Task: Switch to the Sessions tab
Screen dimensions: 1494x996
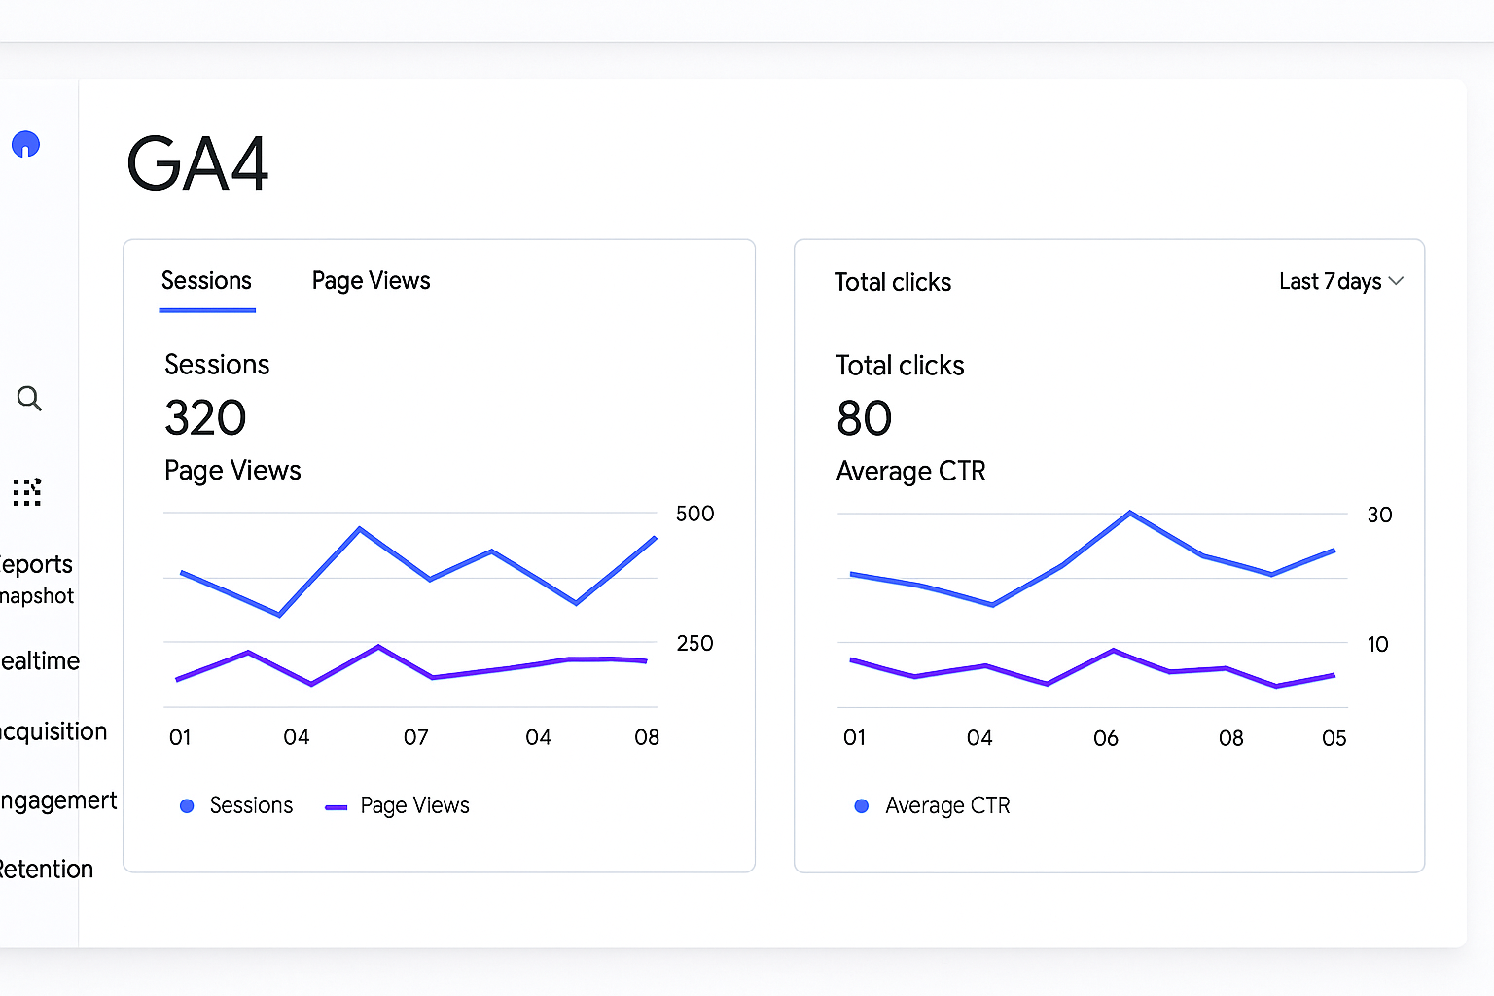Action: click(x=206, y=281)
